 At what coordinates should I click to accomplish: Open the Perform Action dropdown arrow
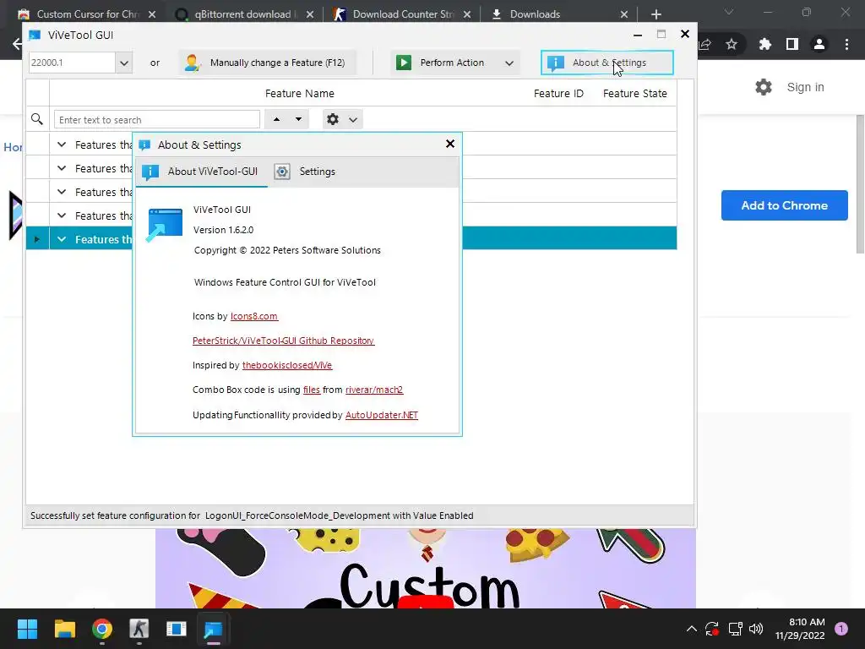(x=509, y=63)
